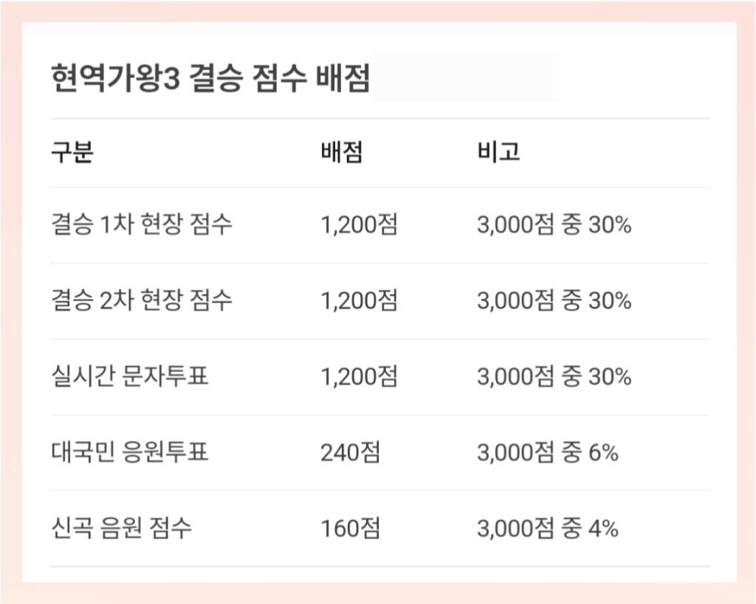The image size is (756, 604).
Task: Click the 3,000점 중 30% note for 결승 1차
Action: click(x=554, y=224)
